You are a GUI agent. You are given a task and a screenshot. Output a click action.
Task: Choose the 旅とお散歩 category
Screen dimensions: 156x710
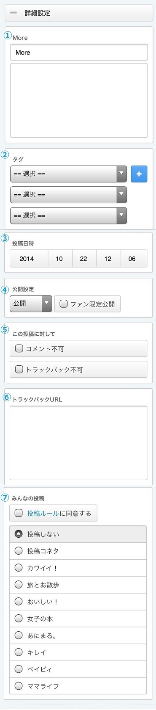click(78, 585)
